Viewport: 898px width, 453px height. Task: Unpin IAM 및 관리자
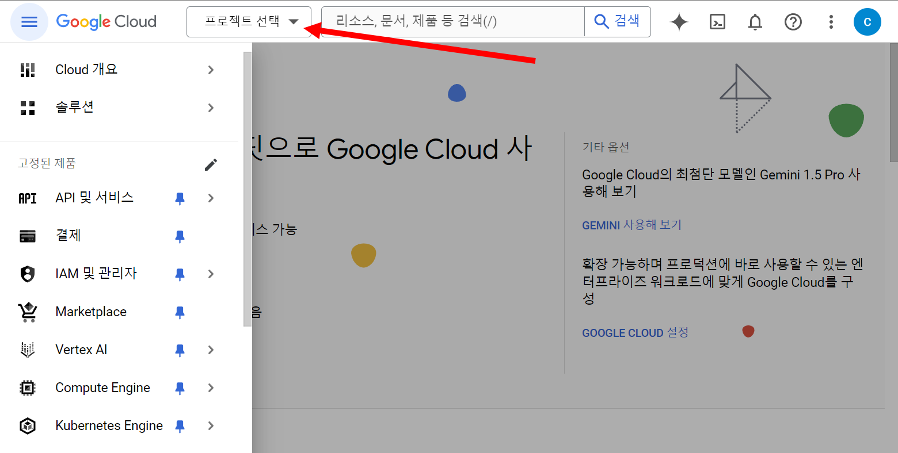pyautogui.click(x=180, y=274)
